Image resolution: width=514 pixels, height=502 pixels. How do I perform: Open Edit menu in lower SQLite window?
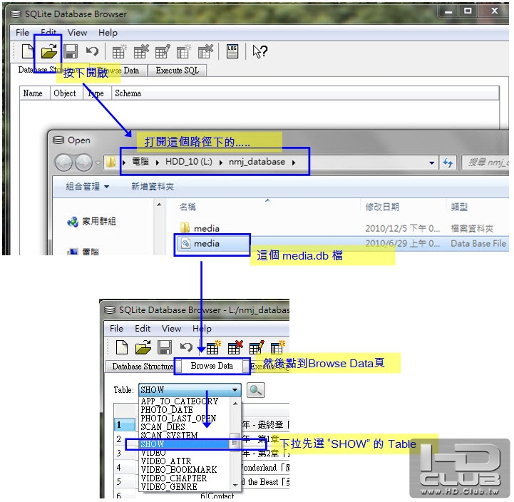pyautogui.click(x=143, y=329)
